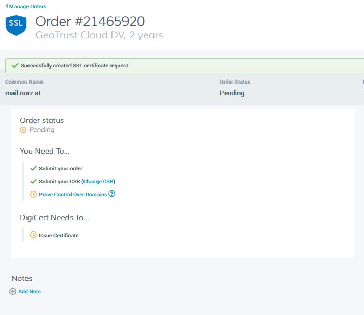
Task: Select the Order #21465920 heading
Action: pyautogui.click(x=90, y=21)
